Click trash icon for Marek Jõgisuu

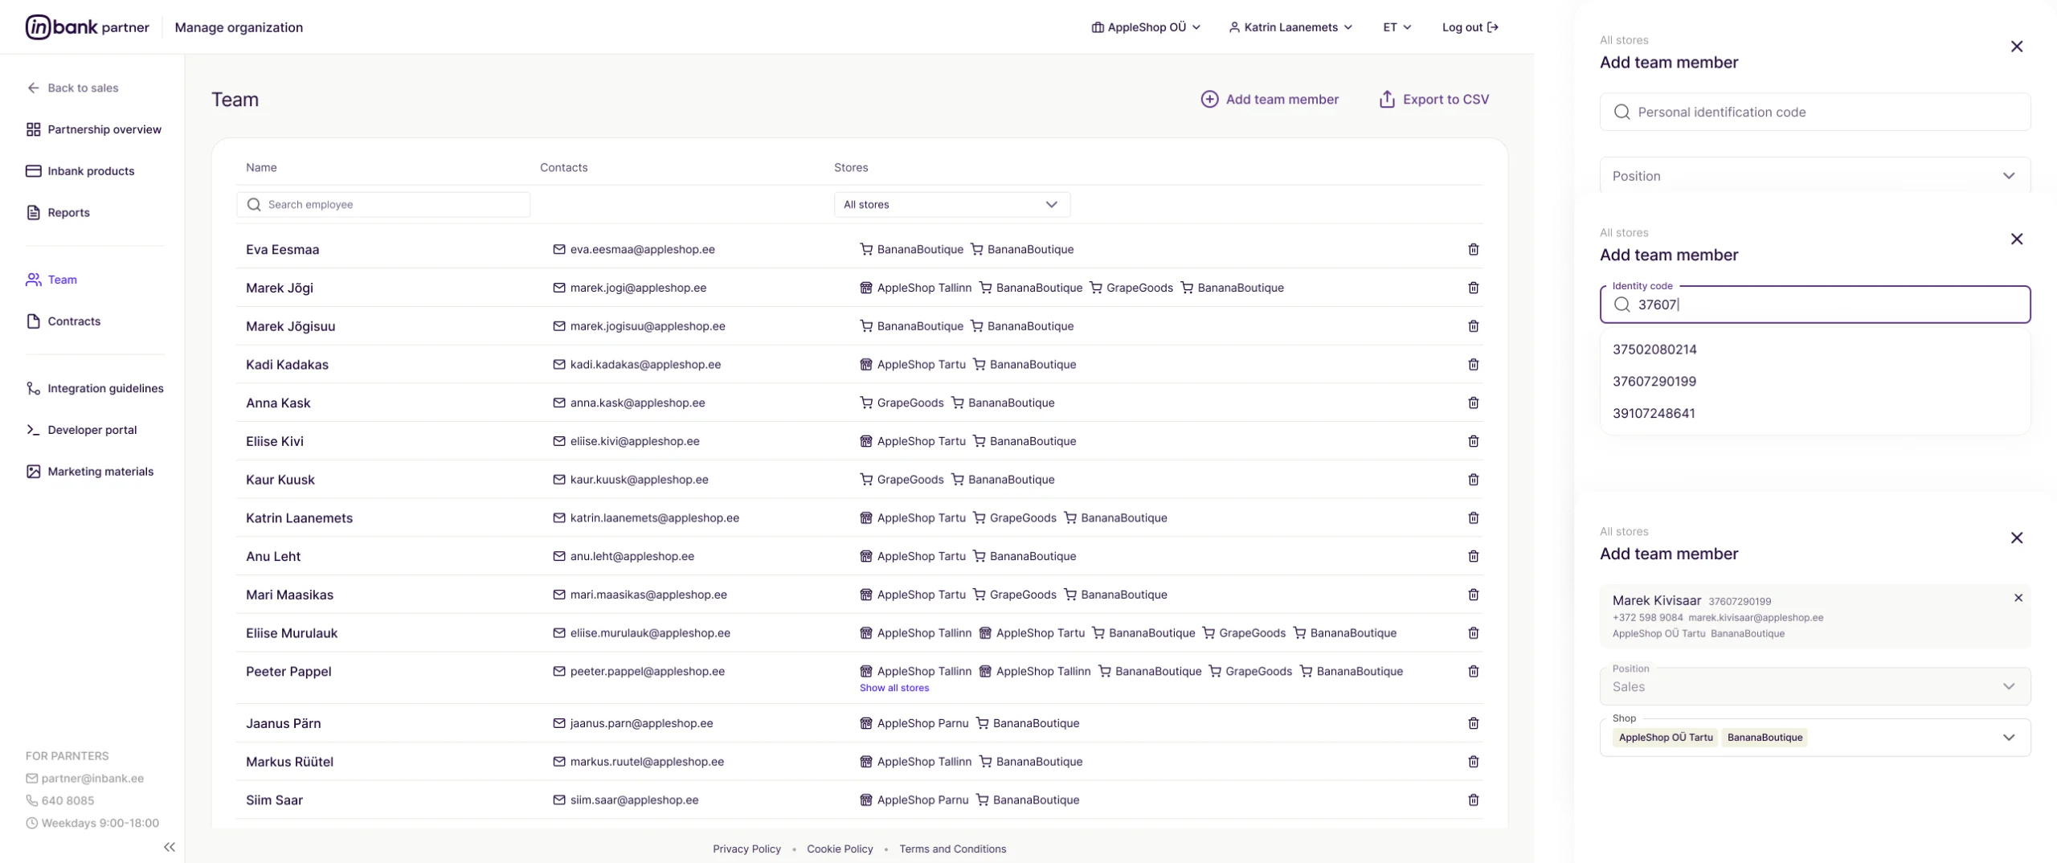pyautogui.click(x=1473, y=326)
